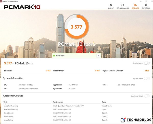
Task: Turn on the System details toggle
Action: (x=147, y=79)
